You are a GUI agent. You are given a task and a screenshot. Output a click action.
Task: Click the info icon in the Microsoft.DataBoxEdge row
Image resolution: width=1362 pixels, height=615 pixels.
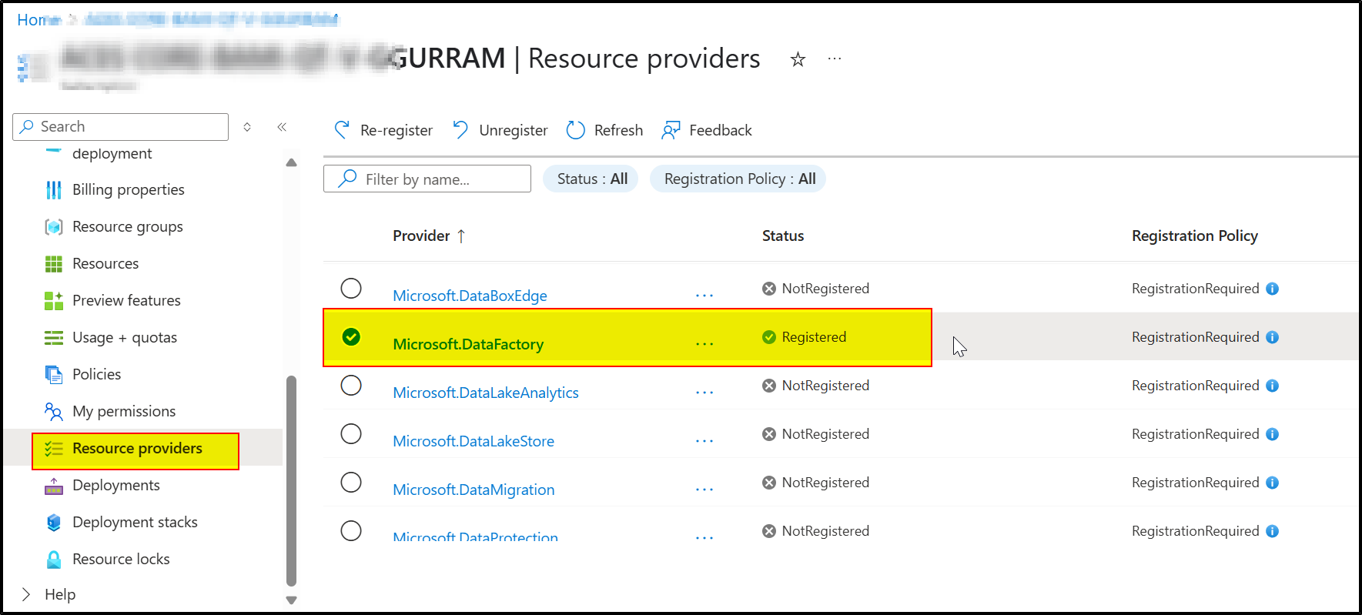1272,289
